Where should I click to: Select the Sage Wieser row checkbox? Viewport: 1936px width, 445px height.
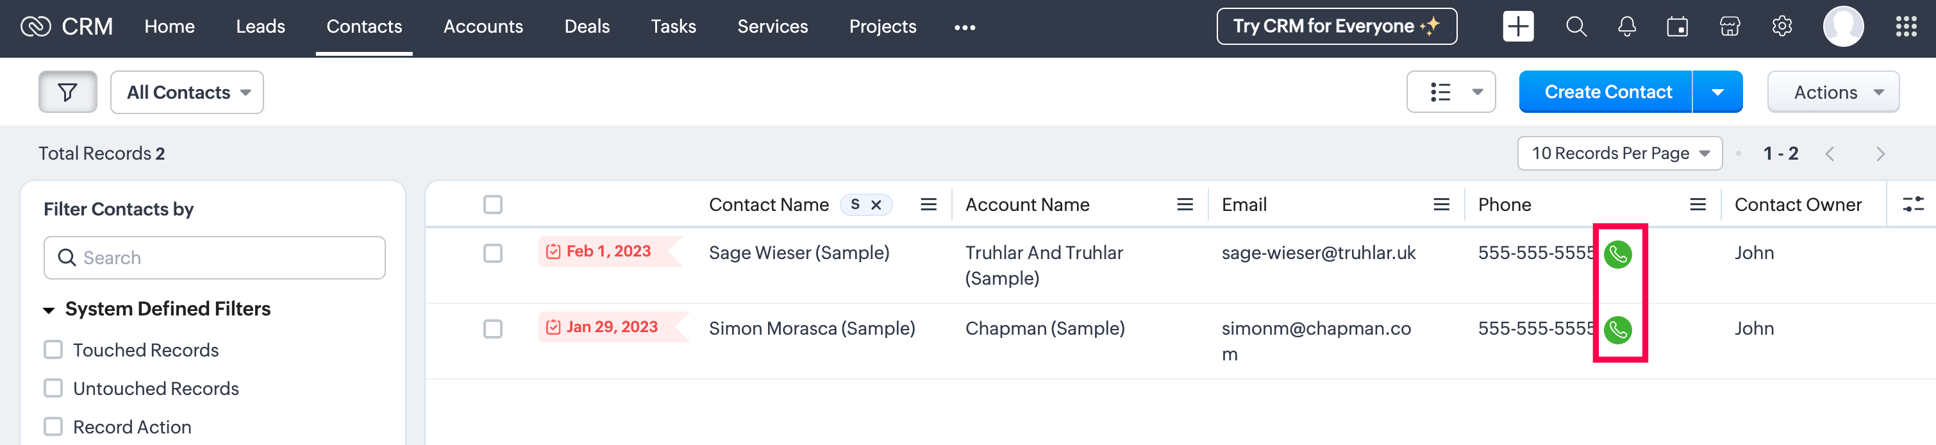click(x=492, y=253)
